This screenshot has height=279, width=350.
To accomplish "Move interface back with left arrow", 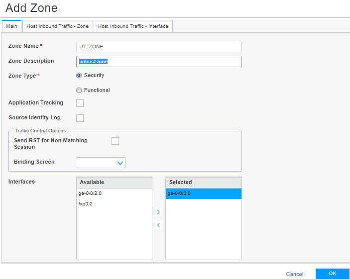I will tap(158, 225).
